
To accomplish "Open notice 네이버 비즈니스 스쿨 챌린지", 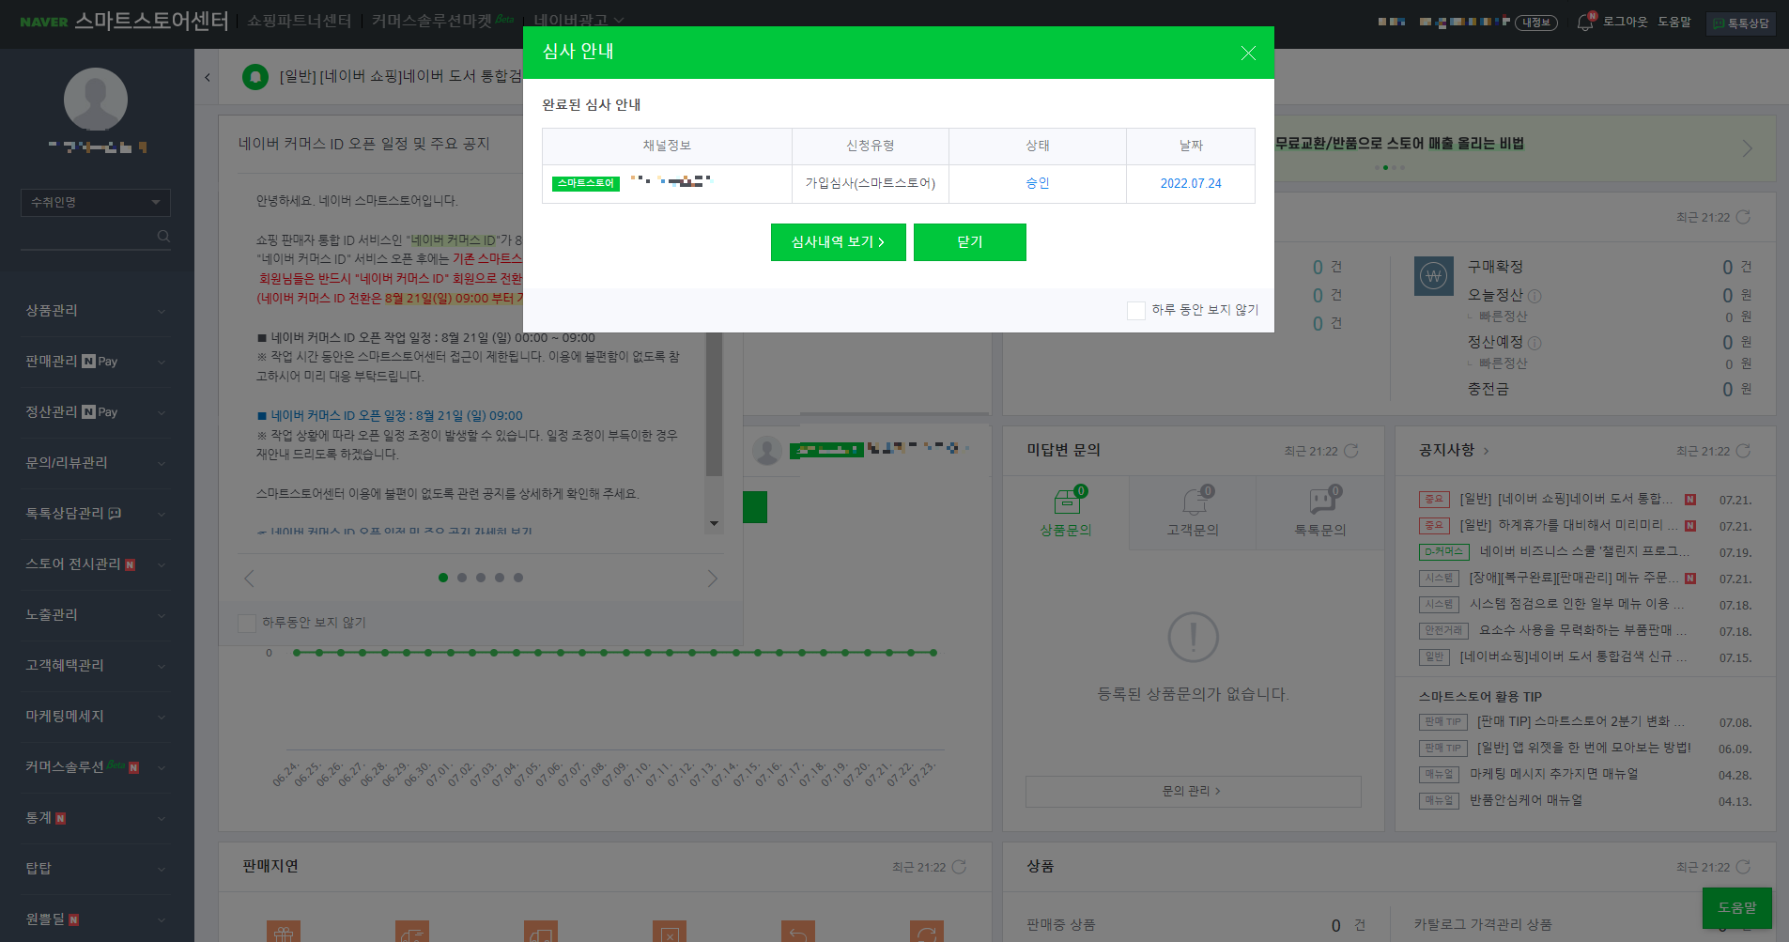I will (1584, 551).
